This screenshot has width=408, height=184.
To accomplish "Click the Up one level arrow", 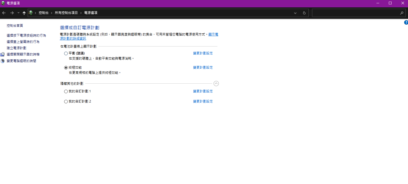I will 24,13.
